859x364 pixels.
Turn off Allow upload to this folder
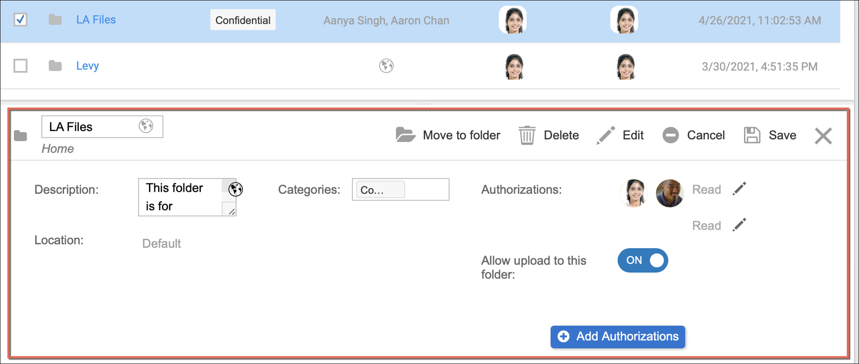coord(642,260)
